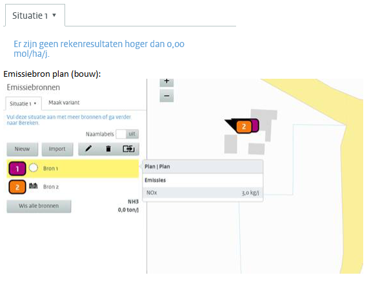The width and height of the screenshot is (369, 284).
Task: Click orange marker 2 on the map
Action: (x=244, y=127)
